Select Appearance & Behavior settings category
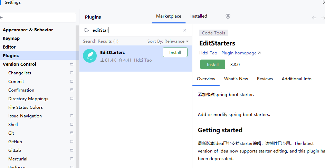The height and width of the screenshot is (168, 325). (28, 30)
